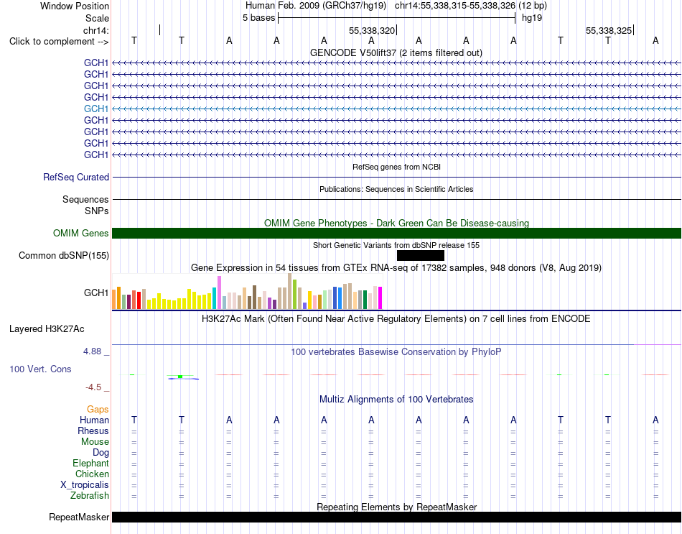Click the hg19 label right of the scale bar

pos(532,18)
